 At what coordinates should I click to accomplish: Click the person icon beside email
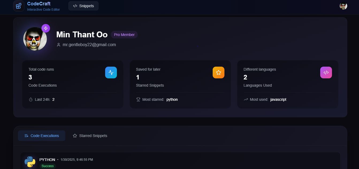(59, 45)
